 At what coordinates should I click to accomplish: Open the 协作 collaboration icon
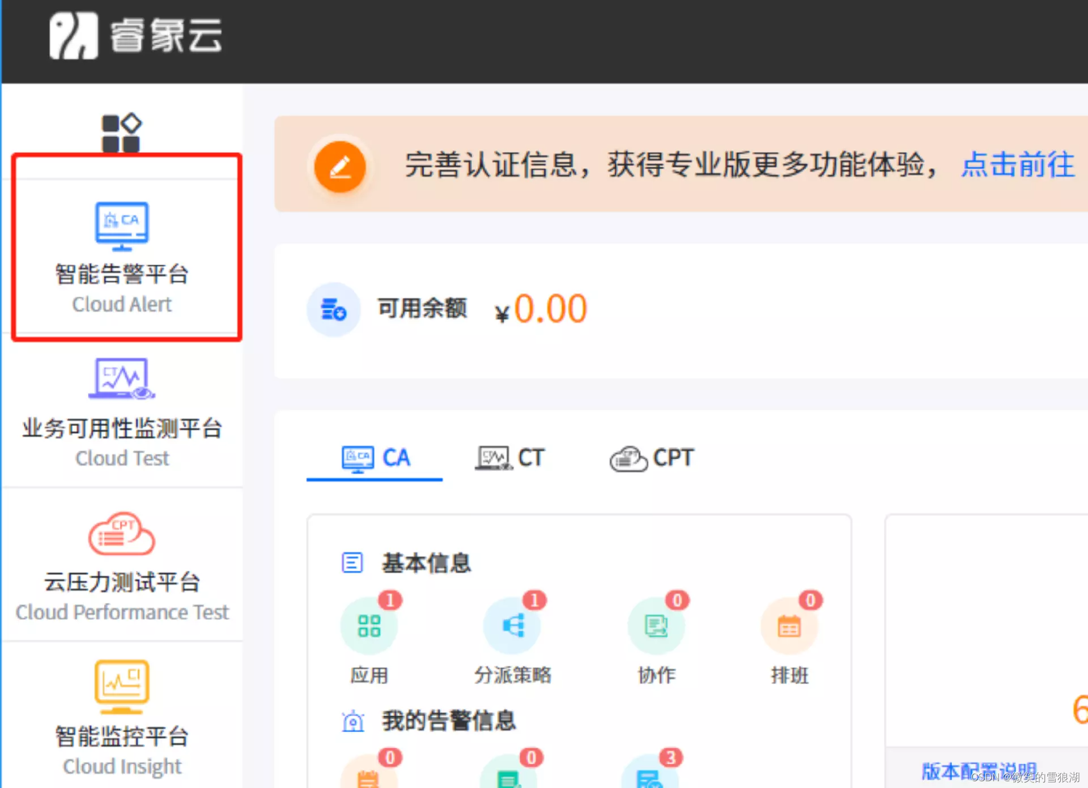(x=656, y=626)
